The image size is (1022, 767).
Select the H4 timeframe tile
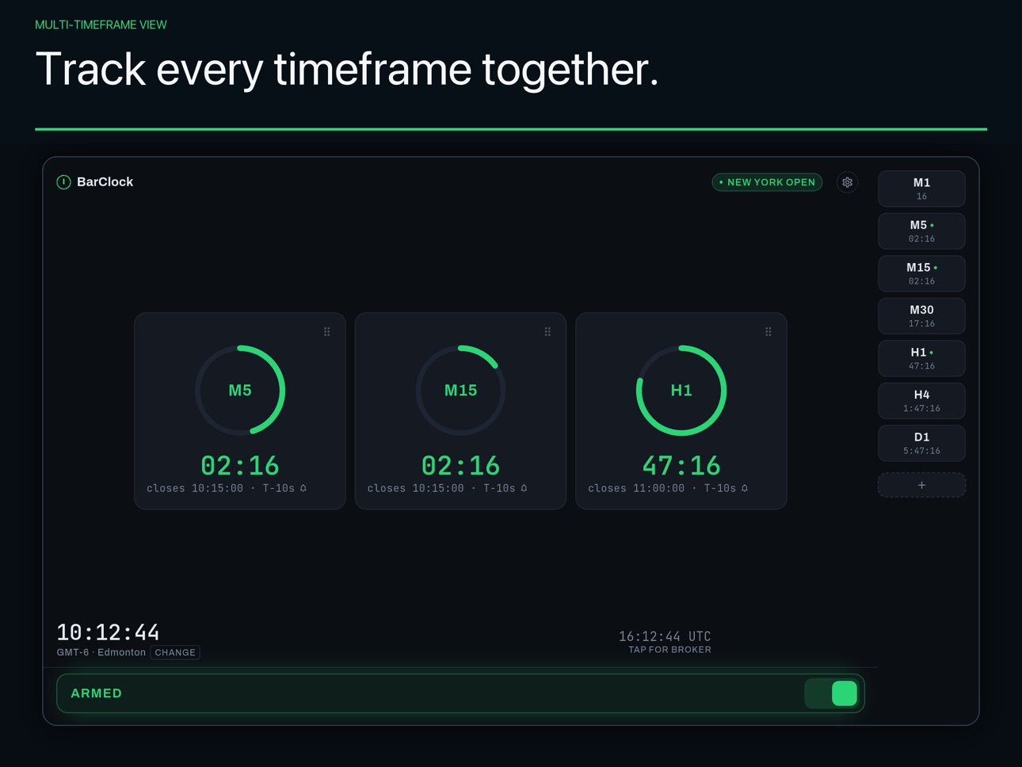921,401
